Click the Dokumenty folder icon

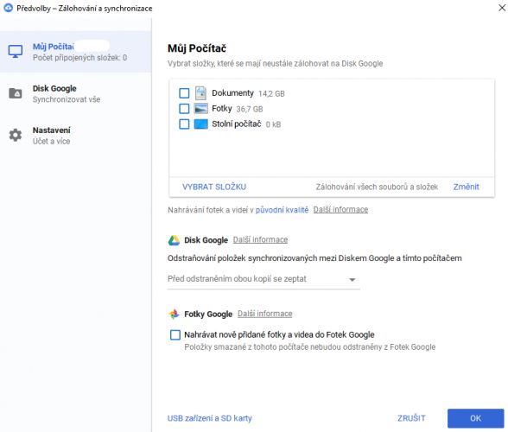click(x=200, y=93)
